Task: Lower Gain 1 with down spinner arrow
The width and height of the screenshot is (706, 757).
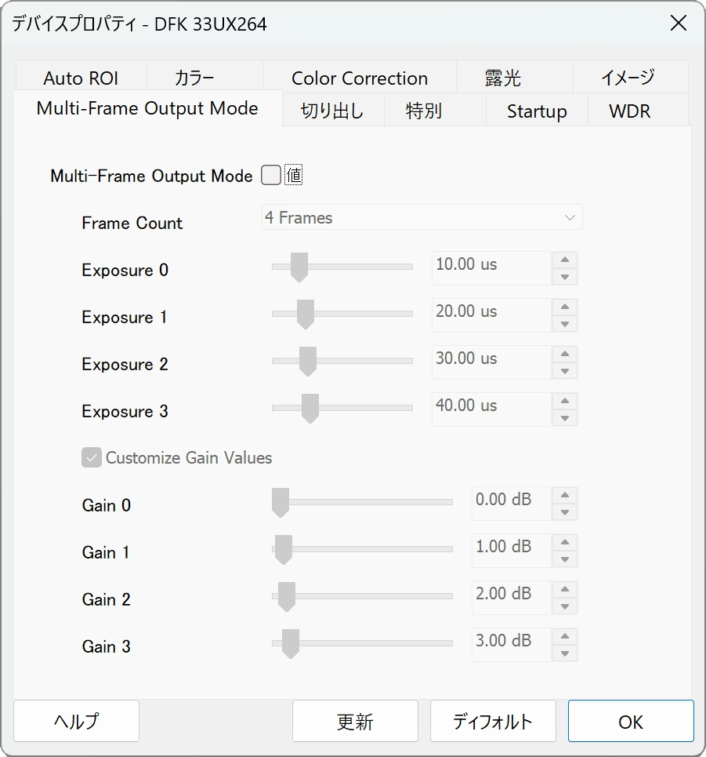Action: 564,559
